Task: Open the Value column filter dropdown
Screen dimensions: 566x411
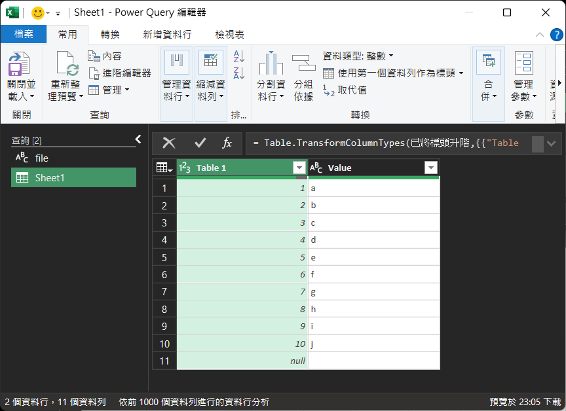Action: [x=430, y=168]
